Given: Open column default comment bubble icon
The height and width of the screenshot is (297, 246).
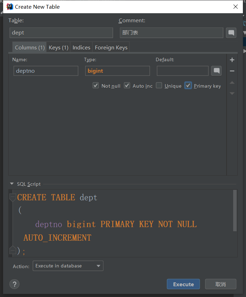Looking at the screenshot, I should [216, 71].
